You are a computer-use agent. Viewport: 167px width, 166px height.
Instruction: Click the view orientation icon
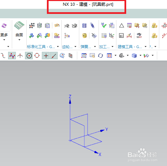[121, 56]
